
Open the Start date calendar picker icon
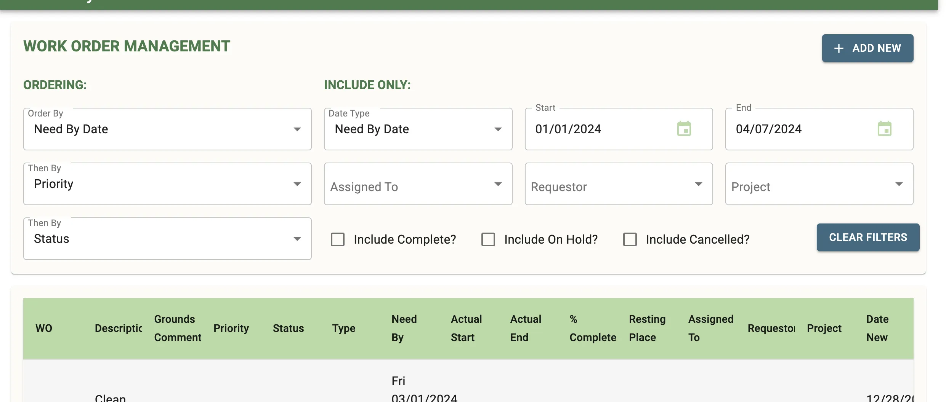(x=685, y=129)
